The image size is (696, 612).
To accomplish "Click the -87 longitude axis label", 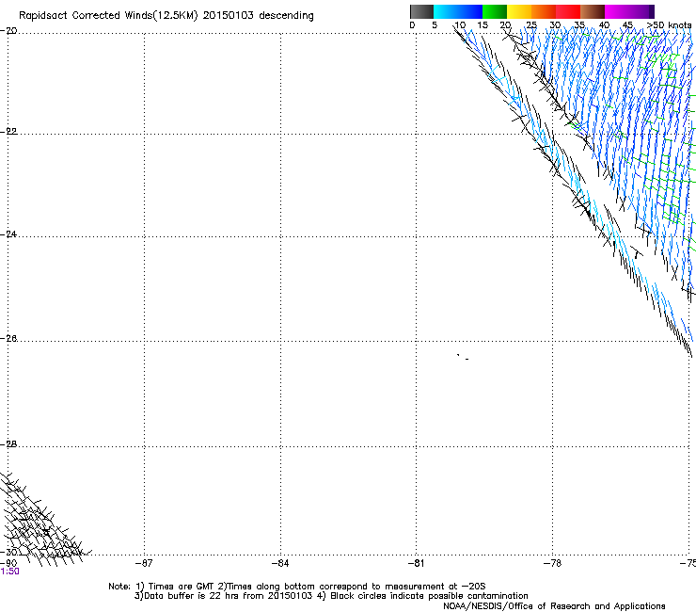I will pos(144,563).
